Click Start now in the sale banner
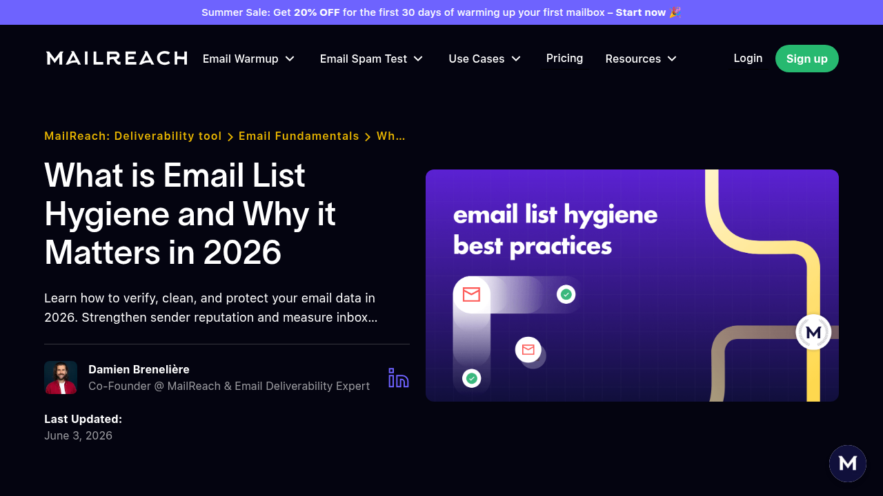The width and height of the screenshot is (883, 496). [641, 12]
